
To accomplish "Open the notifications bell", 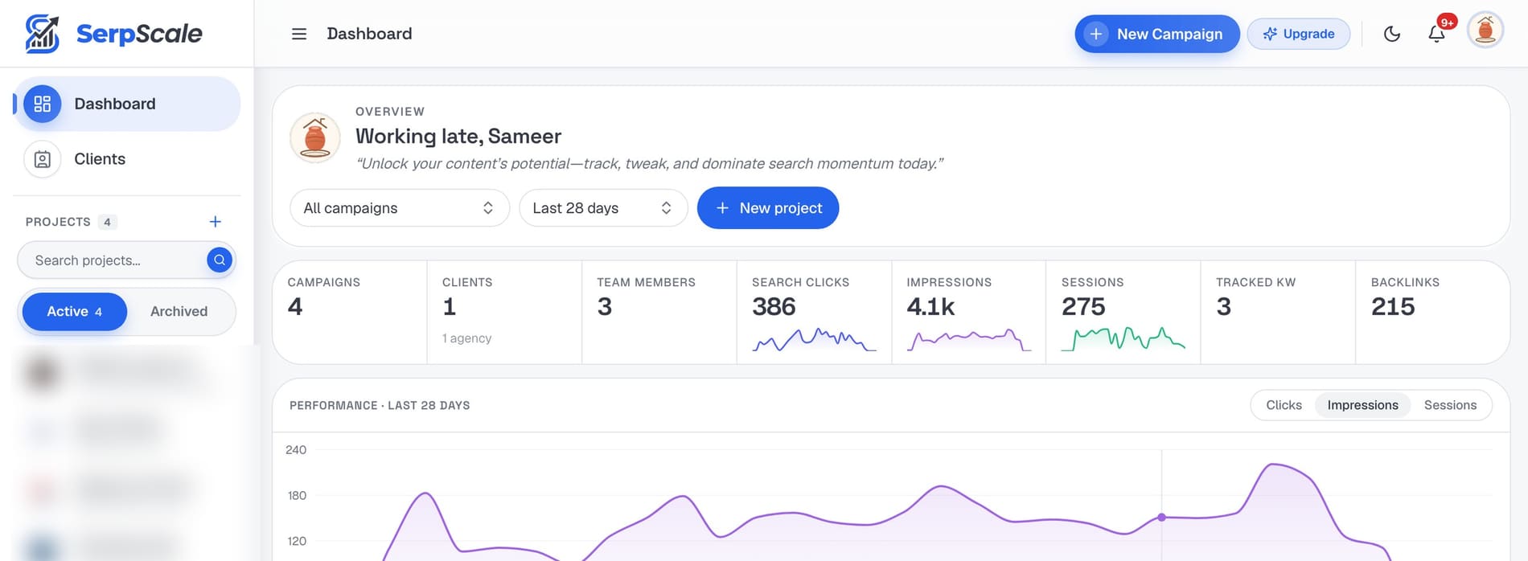I will pos(1436,34).
